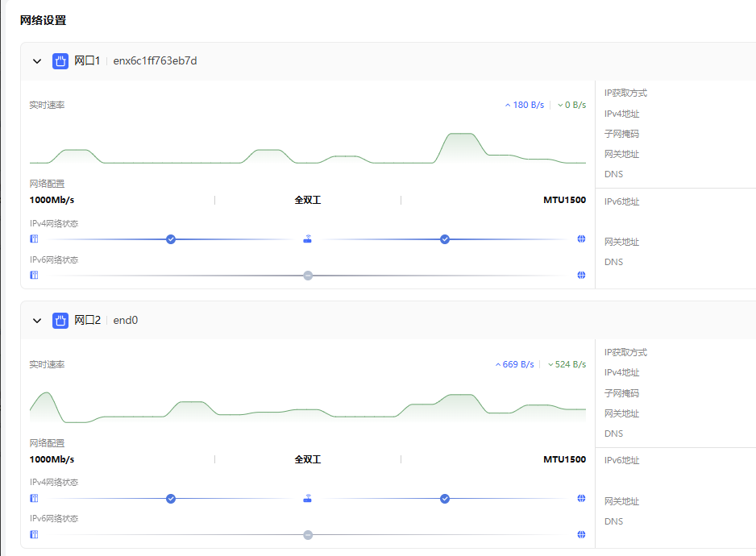Click 网口1 IPv6地址 label

pyautogui.click(x=622, y=201)
